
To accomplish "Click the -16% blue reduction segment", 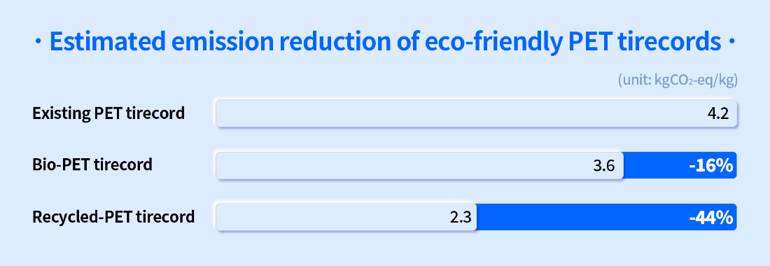I will 680,165.
